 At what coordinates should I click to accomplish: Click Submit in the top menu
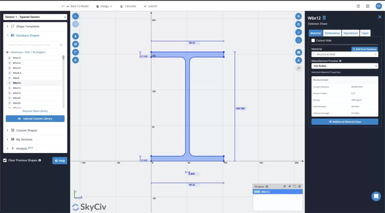pyautogui.click(x=150, y=6)
